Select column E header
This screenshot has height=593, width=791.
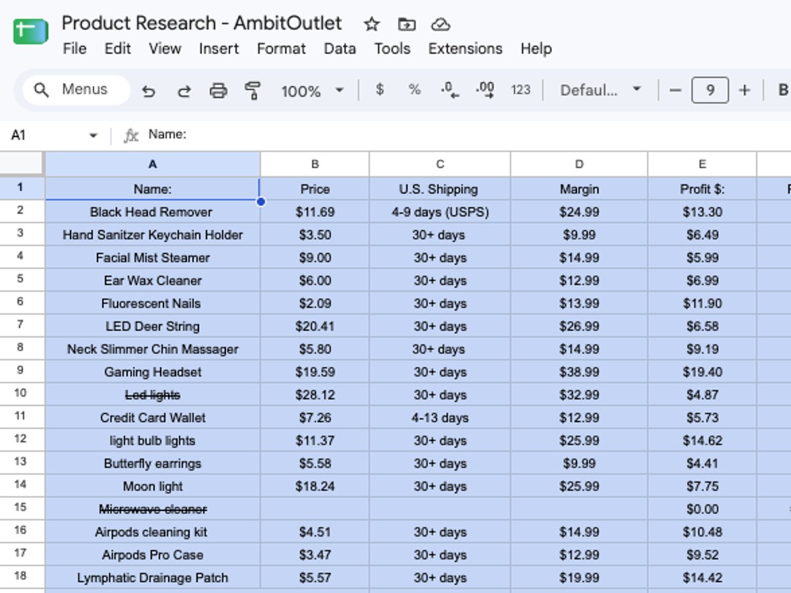(x=702, y=164)
